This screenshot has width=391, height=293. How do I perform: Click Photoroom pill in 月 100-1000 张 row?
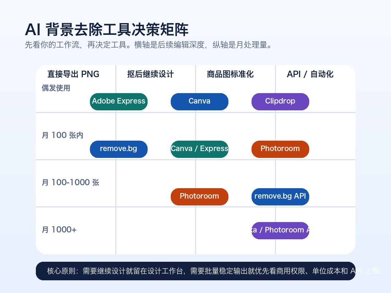pyautogui.click(x=199, y=196)
